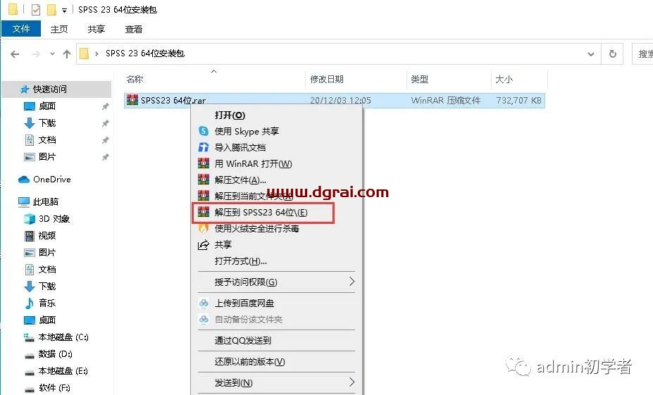This screenshot has height=395, width=653.
Task: Click the SPSS23 64位.rar file icon
Action: click(x=132, y=100)
